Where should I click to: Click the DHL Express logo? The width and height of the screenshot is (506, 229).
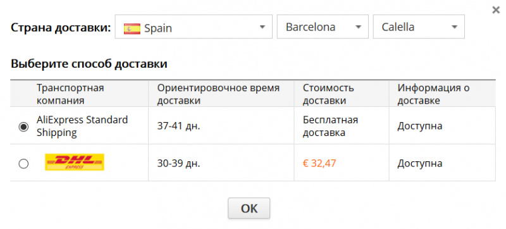coord(75,162)
